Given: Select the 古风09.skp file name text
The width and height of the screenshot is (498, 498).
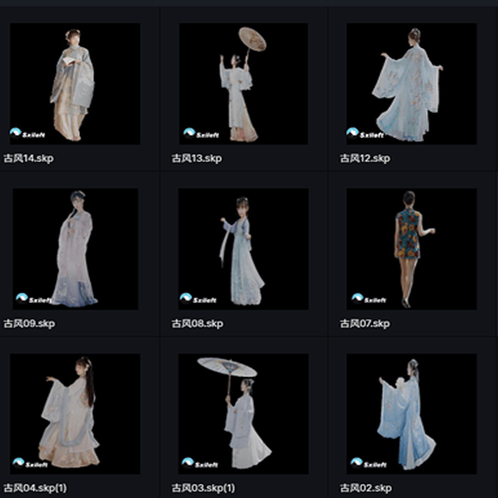Looking at the screenshot, I should click(x=29, y=324).
